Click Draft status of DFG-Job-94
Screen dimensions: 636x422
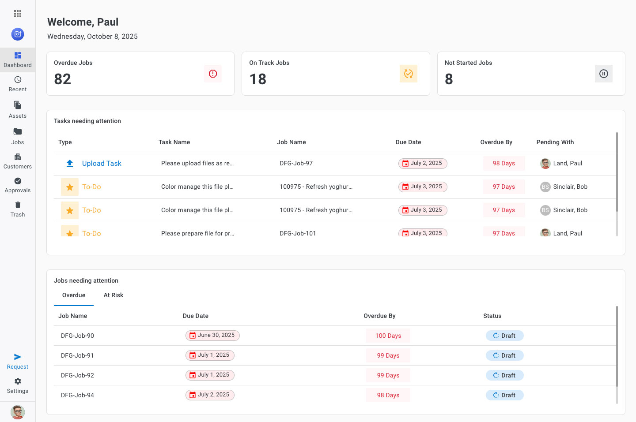(x=504, y=395)
